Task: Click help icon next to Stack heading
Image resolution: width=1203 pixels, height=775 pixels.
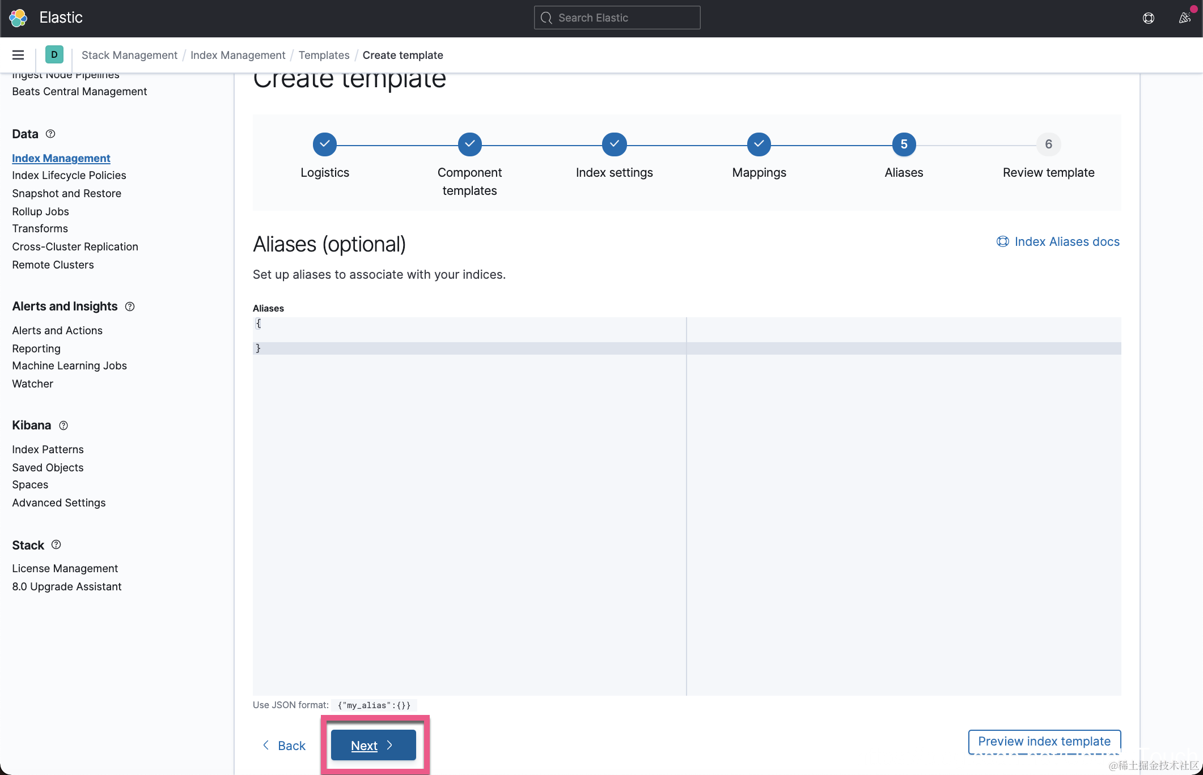Action: 56,545
